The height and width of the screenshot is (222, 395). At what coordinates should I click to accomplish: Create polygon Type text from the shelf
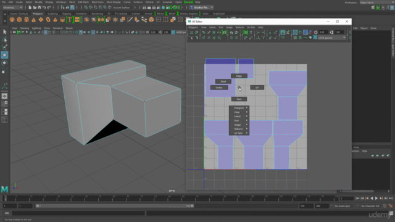pyautogui.click(x=70, y=20)
